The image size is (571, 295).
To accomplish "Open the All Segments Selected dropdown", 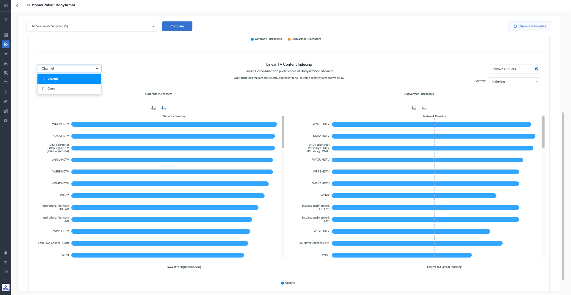I will [92, 26].
